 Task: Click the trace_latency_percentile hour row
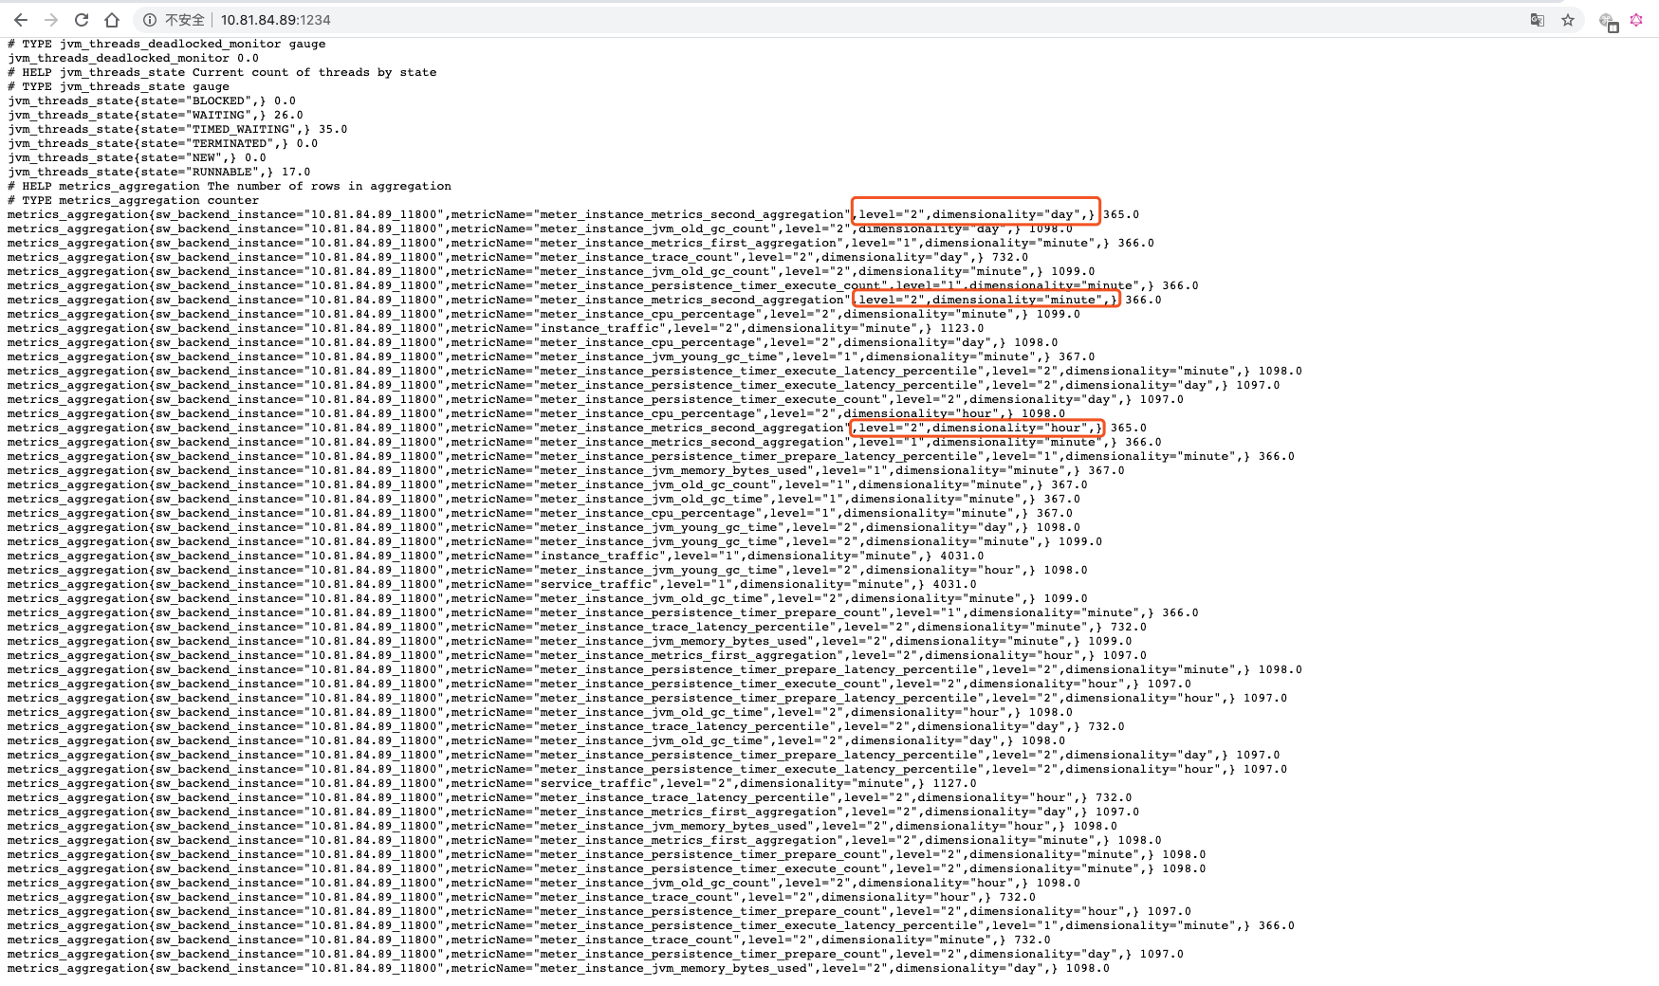point(570,797)
